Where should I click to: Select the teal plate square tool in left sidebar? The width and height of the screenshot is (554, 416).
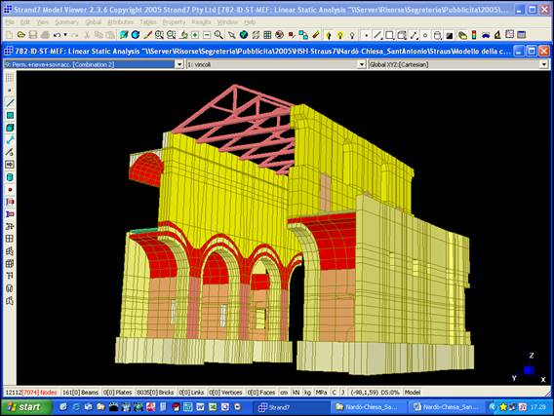pyautogui.click(x=10, y=115)
